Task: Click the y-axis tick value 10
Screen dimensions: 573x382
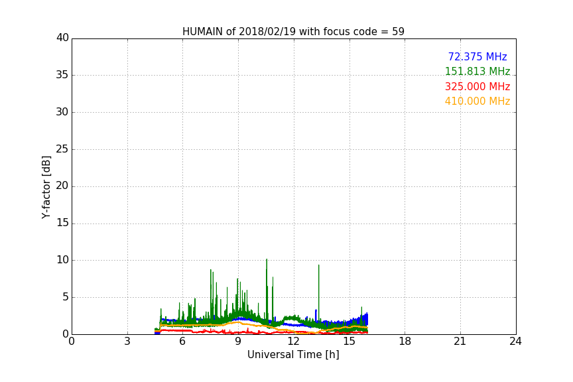Action: (x=62, y=260)
